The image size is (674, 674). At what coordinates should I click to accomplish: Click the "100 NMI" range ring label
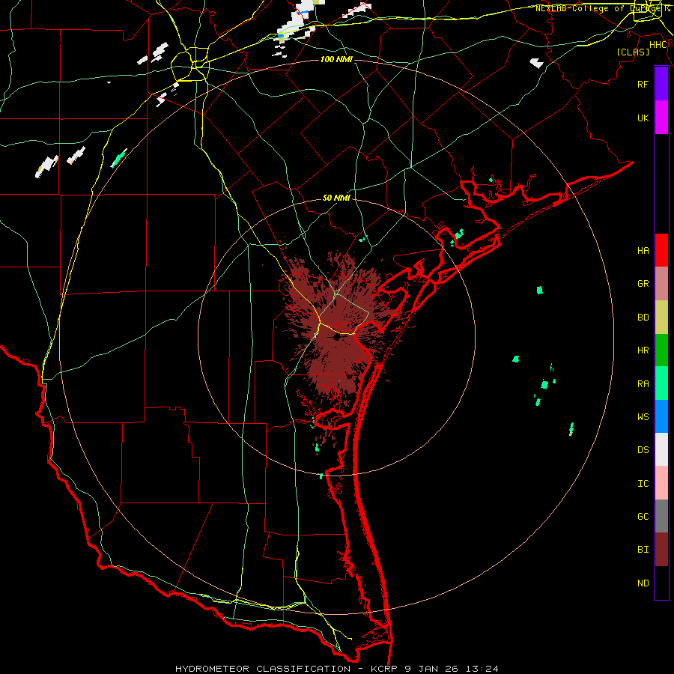pos(336,59)
